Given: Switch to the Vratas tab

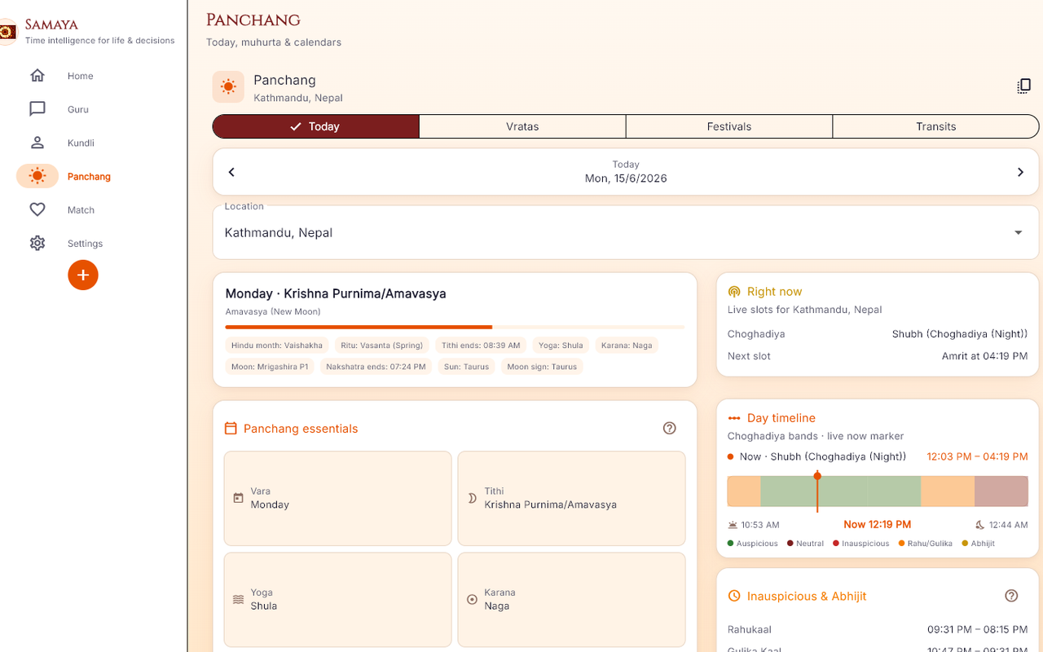Looking at the screenshot, I should click(x=522, y=126).
